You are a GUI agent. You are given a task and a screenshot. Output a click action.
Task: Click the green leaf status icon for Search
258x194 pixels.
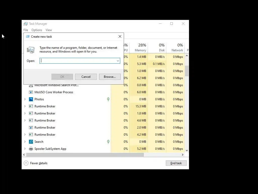pyautogui.click(x=108, y=142)
